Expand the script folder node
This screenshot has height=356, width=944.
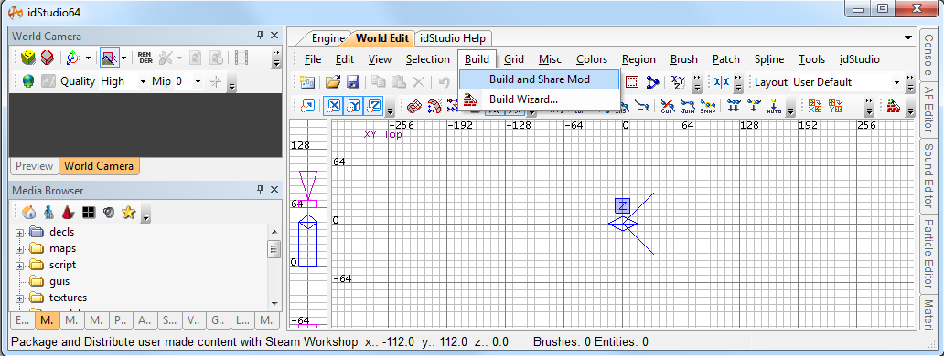pyautogui.click(x=19, y=266)
